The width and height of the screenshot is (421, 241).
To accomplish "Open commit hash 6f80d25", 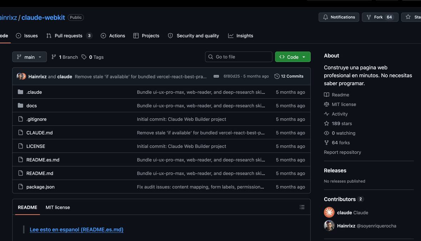I will [232, 76].
